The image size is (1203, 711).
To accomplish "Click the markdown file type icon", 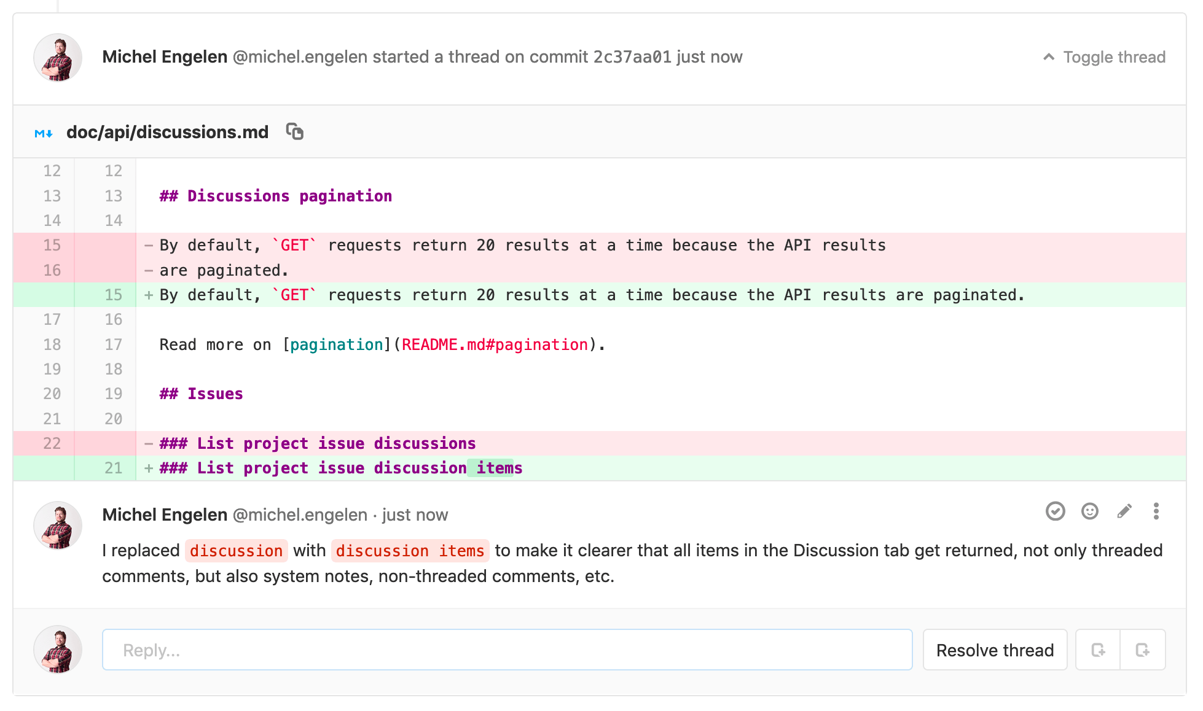I will tap(44, 133).
